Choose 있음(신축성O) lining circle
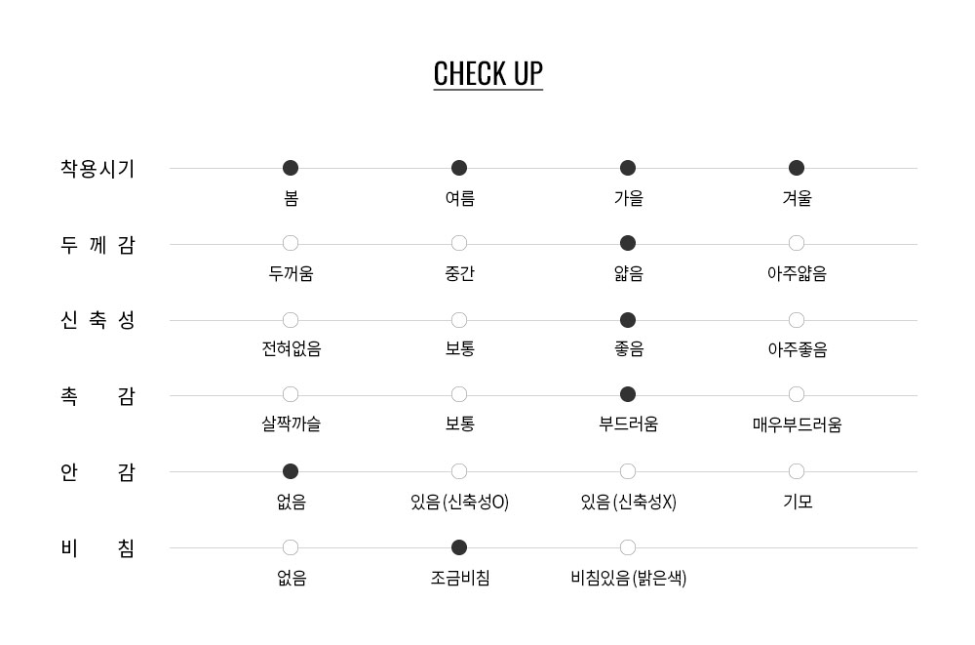This screenshot has height=645, width=975. [x=459, y=471]
